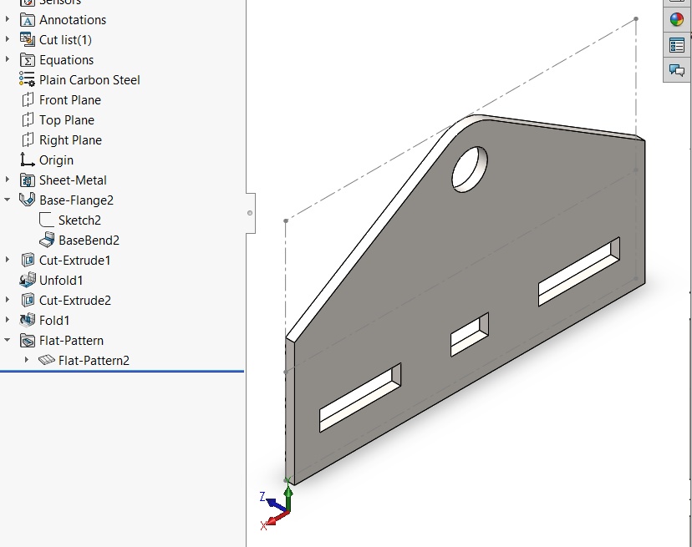Click the Top Plane icon
The width and height of the screenshot is (692, 547).
[28, 120]
